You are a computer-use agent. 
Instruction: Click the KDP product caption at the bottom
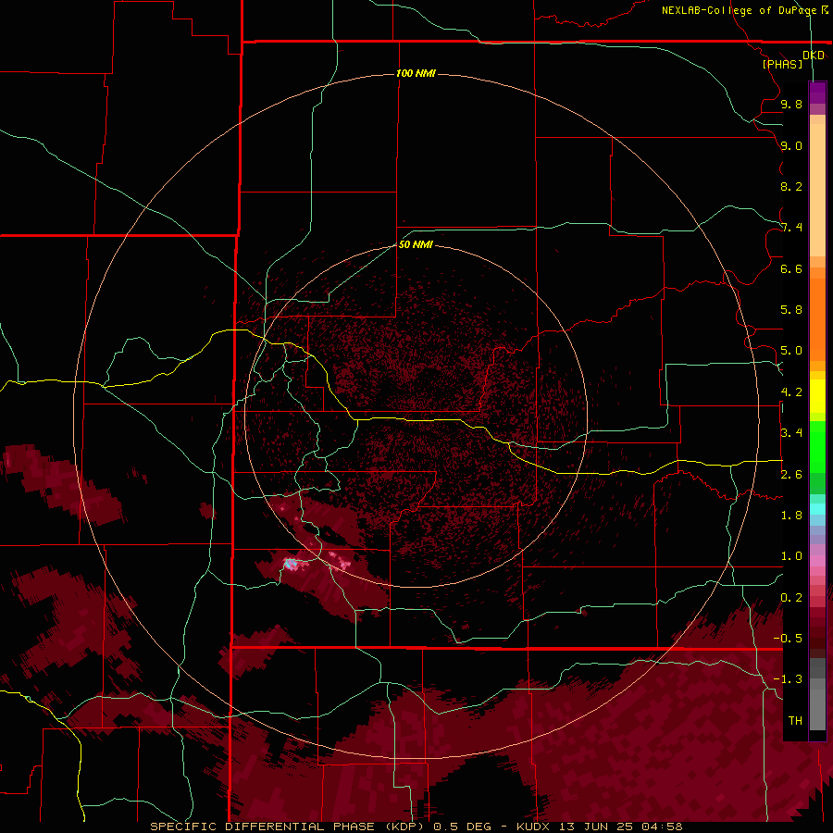pyautogui.click(x=416, y=827)
